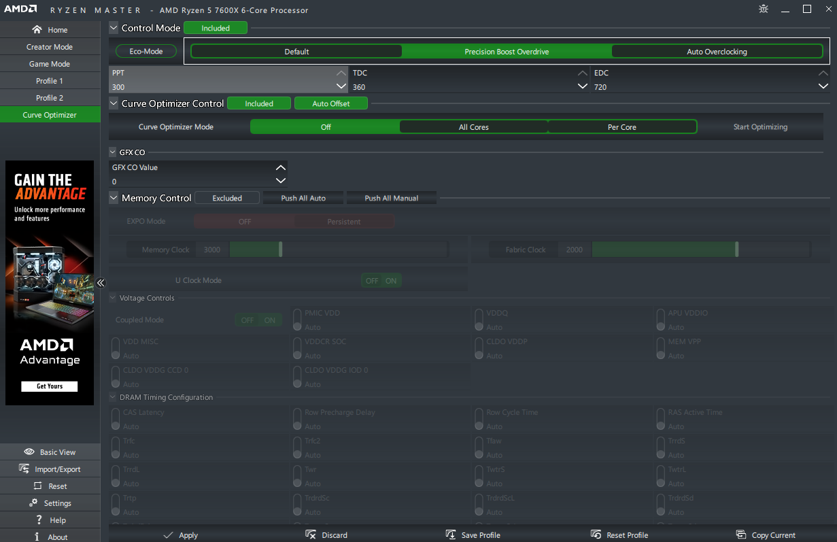
Task: Open Creator Mode profile
Action: (x=50, y=47)
